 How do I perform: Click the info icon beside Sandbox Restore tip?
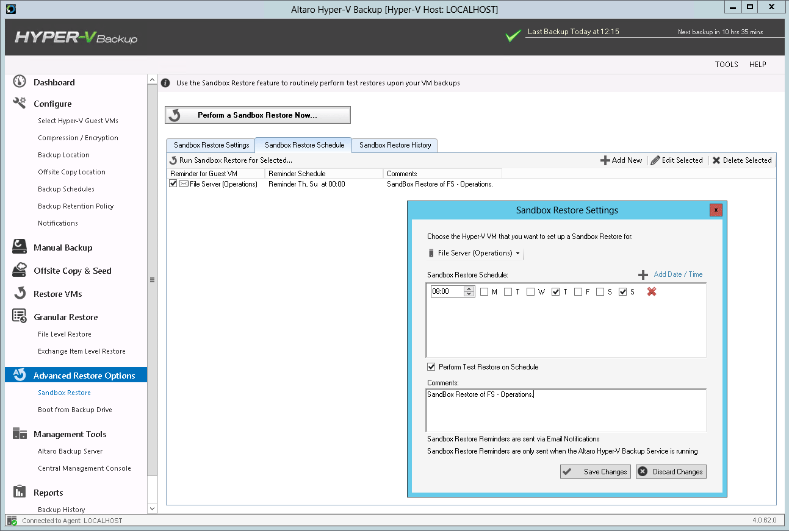coord(165,83)
